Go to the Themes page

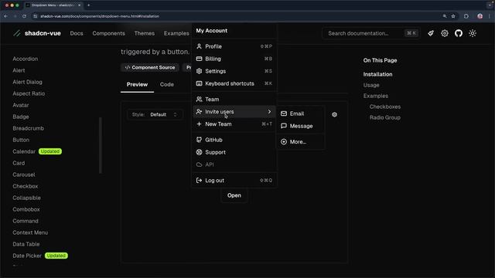point(145,33)
